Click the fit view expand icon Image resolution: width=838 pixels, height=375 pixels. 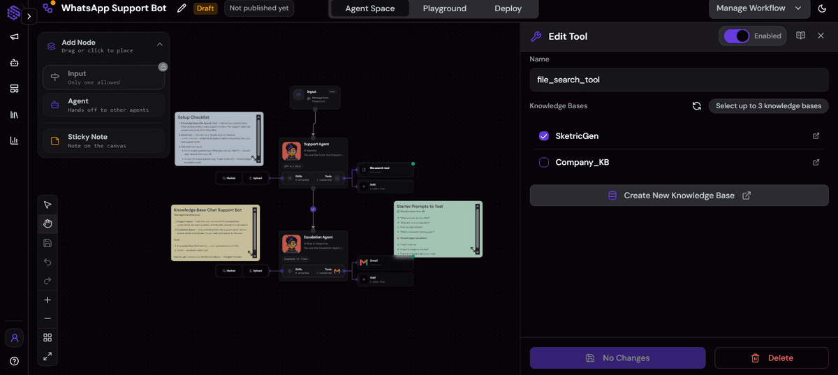point(47,356)
